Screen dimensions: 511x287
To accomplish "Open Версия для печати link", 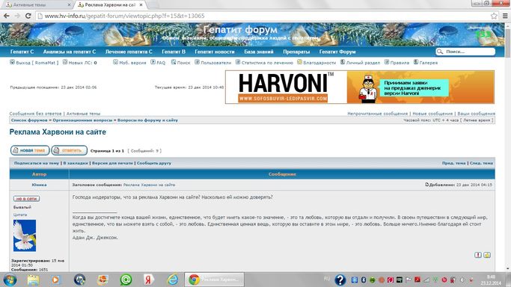I will [112, 163].
